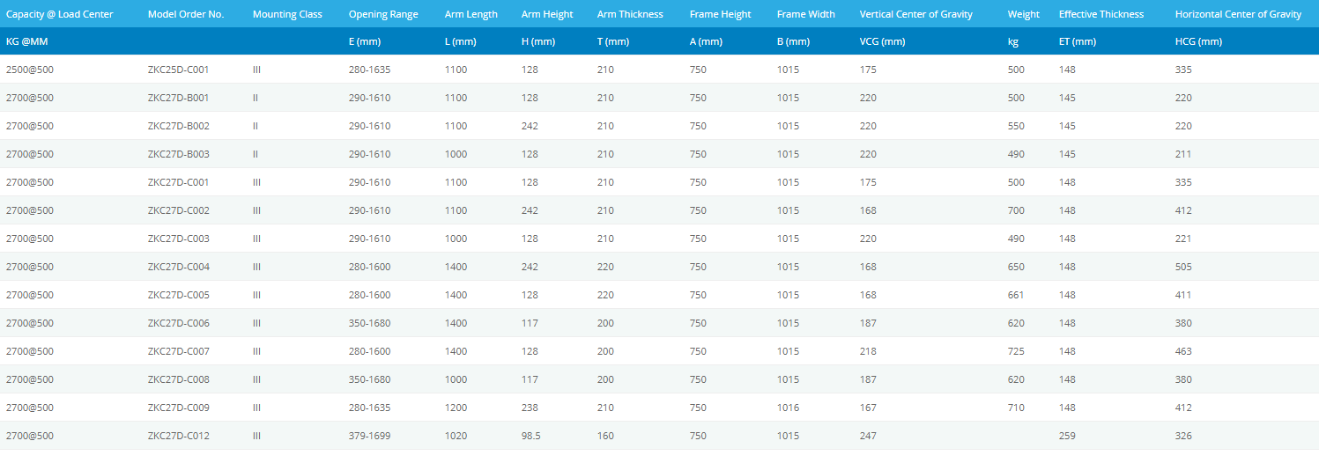1319x463 pixels.
Task: Select model ZKC27D-B003
Action: coord(179,154)
